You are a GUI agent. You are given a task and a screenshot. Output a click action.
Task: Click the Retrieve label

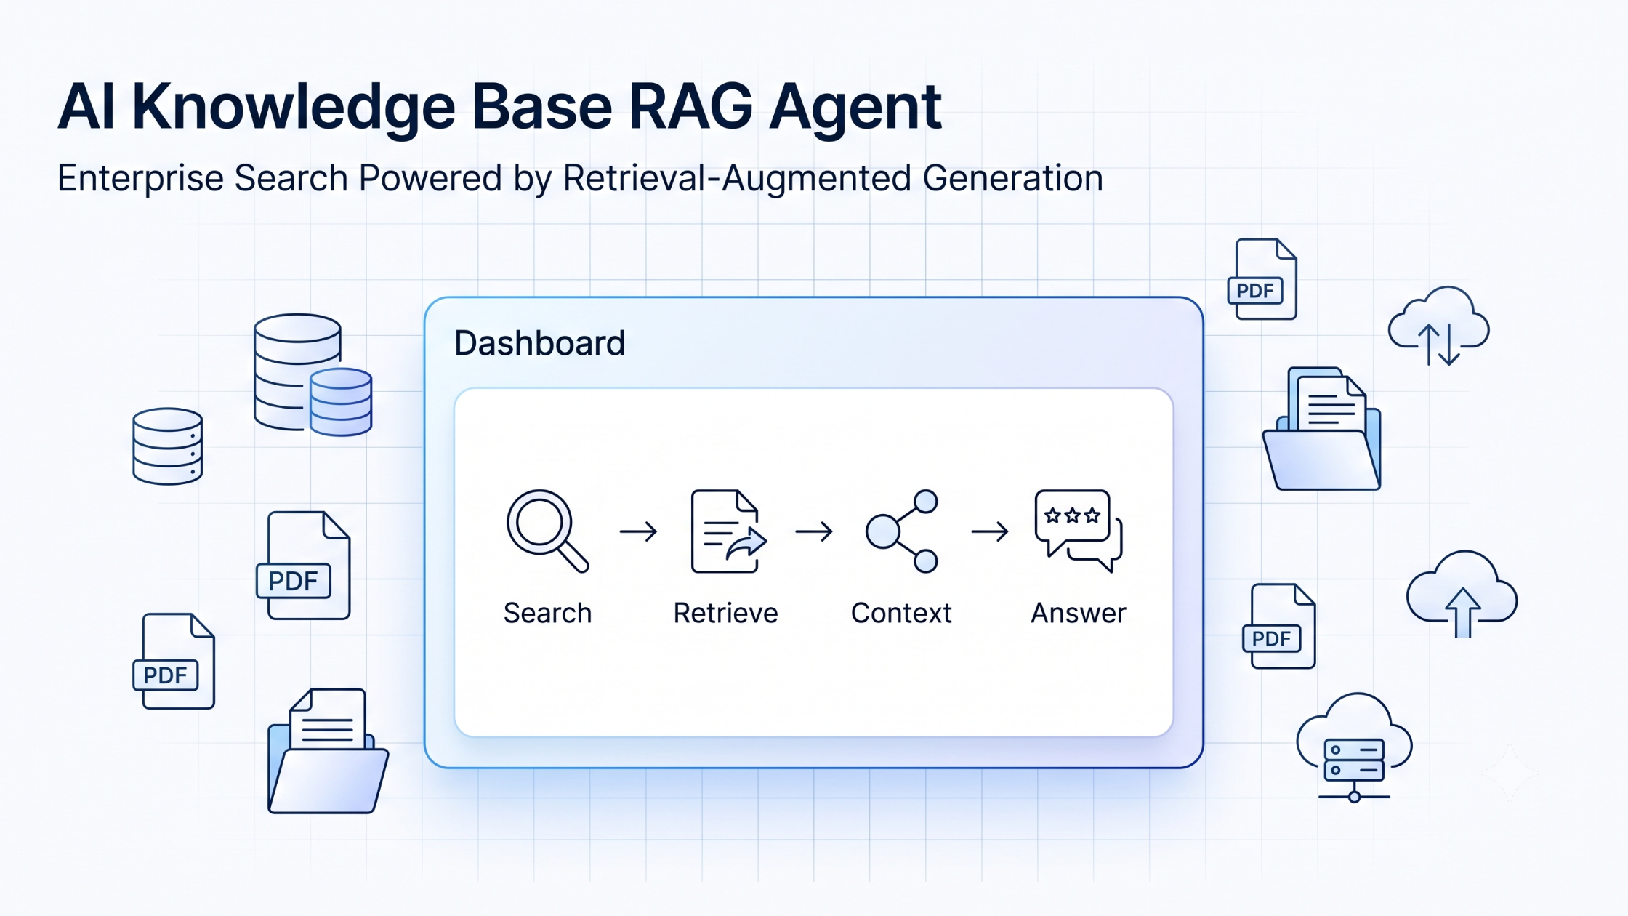(725, 613)
